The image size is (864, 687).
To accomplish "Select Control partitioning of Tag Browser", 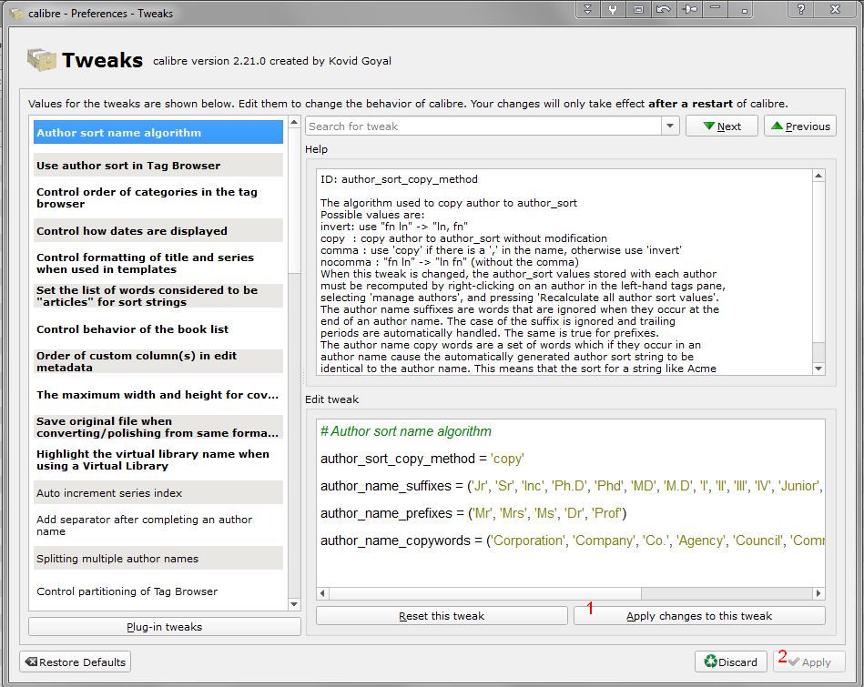I will [158, 591].
